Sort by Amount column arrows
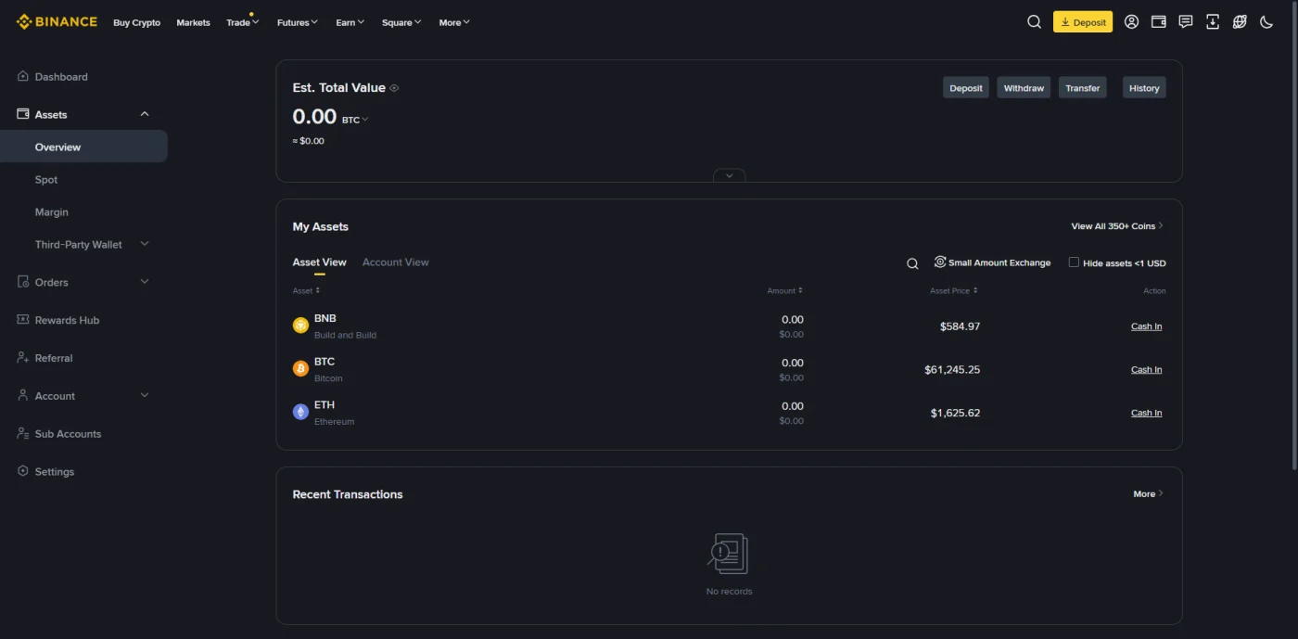Viewport: 1298px width, 639px height. (x=800, y=290)
